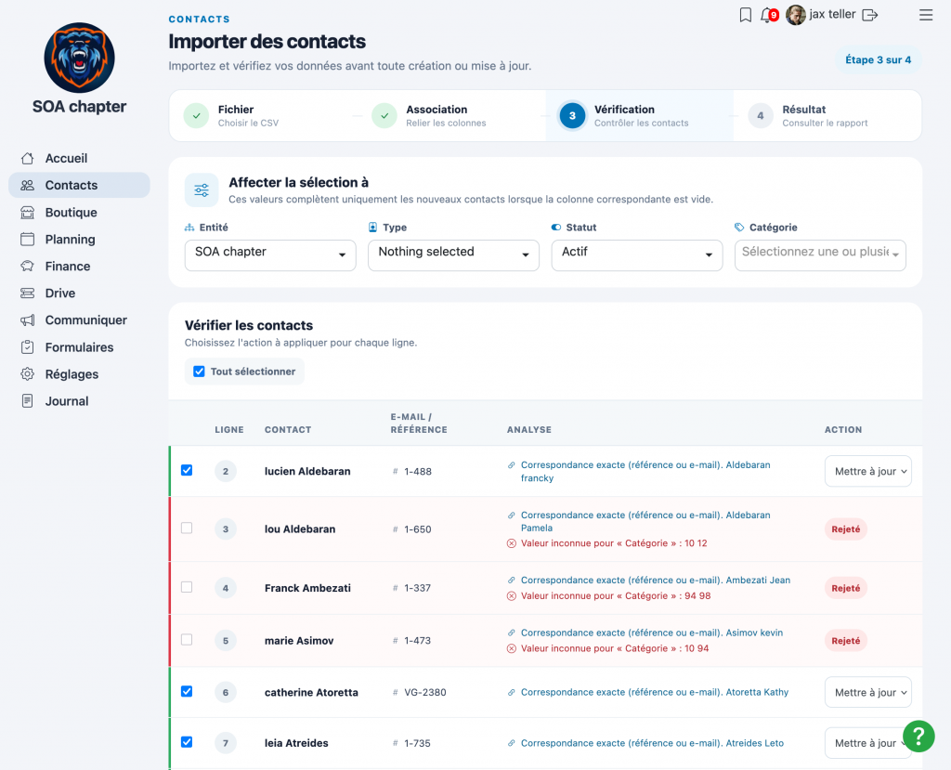Uncheck the leia Atreides row checkbox
The height and width of the screenshot is (770, 951).
tap(187, 741)
